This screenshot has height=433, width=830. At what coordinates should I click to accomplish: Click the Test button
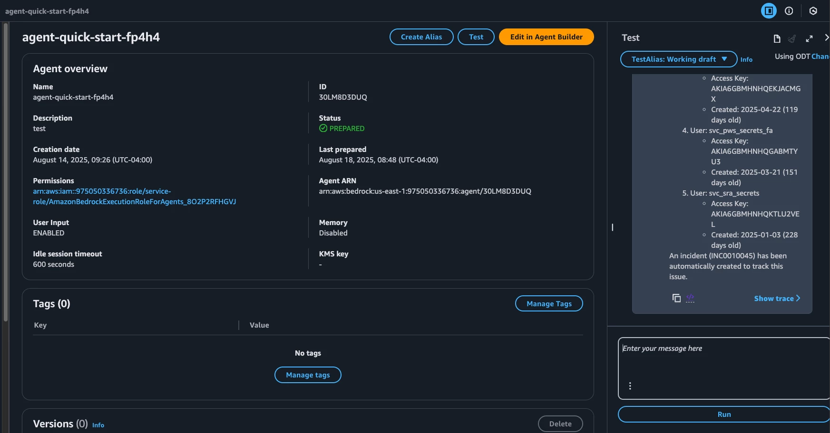point(476,37)
